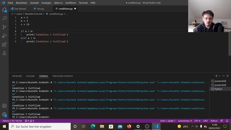Open the Terminal menu
The height and width of the screenshot is (130, 231).
tap(83, 3)
